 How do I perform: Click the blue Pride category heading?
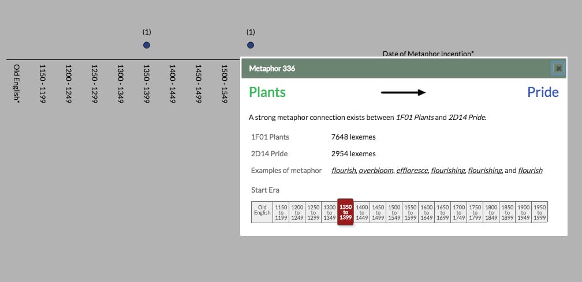pos(543,92)
